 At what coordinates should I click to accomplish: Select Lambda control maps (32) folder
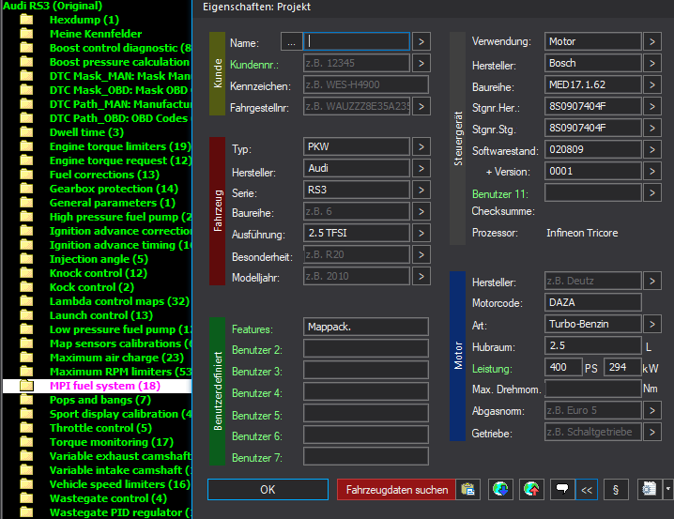[x=119, y=301]
